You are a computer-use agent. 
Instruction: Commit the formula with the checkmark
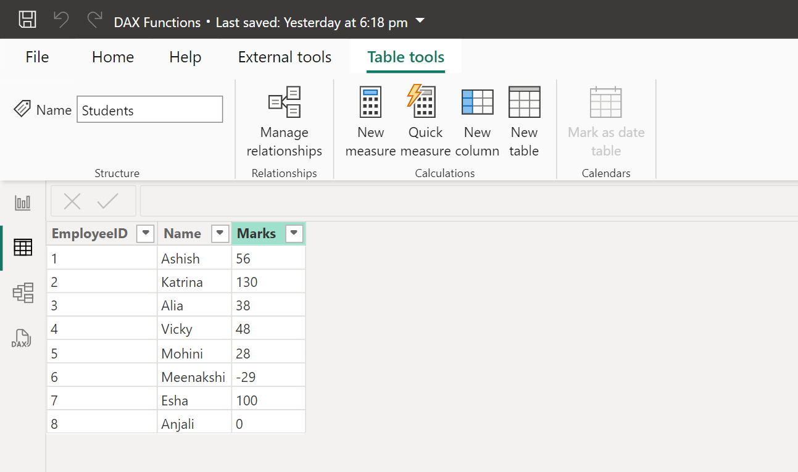click(x=109, y=201)
